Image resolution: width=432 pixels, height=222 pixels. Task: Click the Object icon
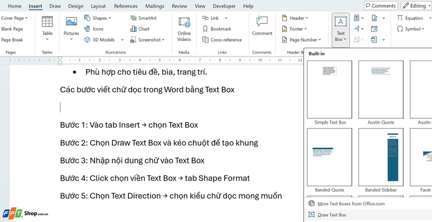(x=374, y=39)
